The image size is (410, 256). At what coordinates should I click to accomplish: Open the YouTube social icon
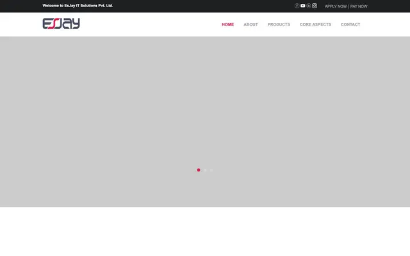coord(303,6)
